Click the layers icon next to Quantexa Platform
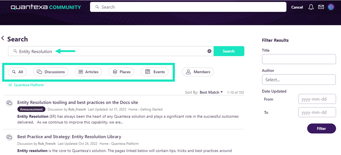Image resolution: width=341 pixels, height=155 pixels. pos(10,85)
